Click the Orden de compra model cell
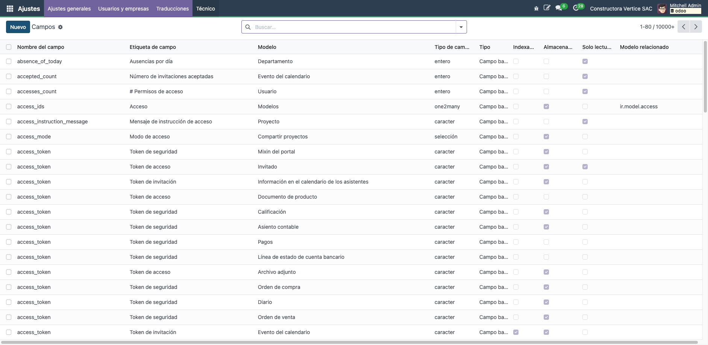 click(279, 287)
